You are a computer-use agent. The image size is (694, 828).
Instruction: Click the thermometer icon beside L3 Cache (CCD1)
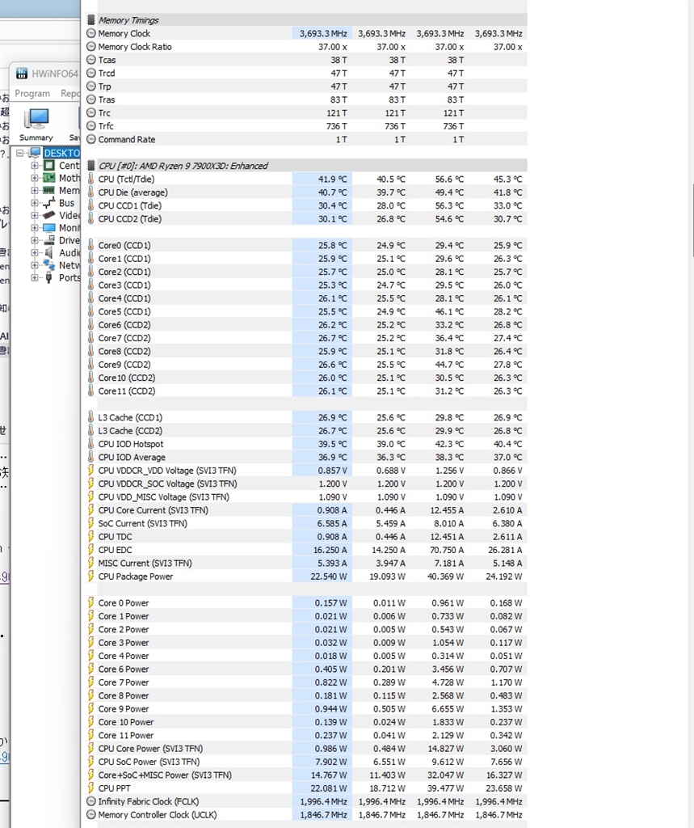tap(90, 417)
